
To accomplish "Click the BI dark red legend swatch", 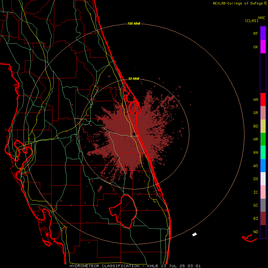I will pos(263,219).
